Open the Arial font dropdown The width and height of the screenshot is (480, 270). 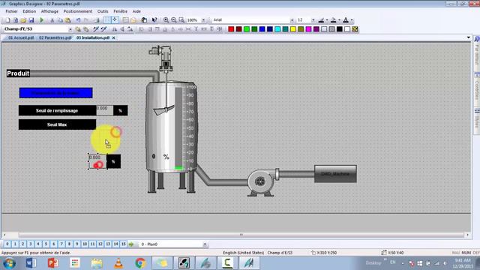[292, 20]
